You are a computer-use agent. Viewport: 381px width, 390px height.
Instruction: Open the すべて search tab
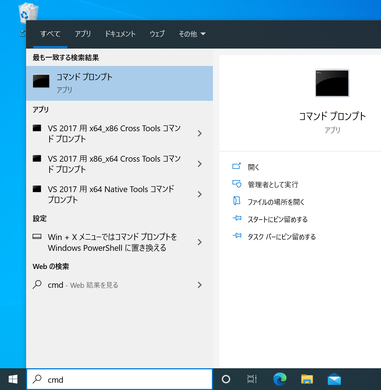click(50, 34)
